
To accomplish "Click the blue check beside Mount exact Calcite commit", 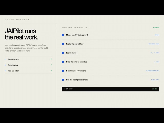I will (63, 35).
